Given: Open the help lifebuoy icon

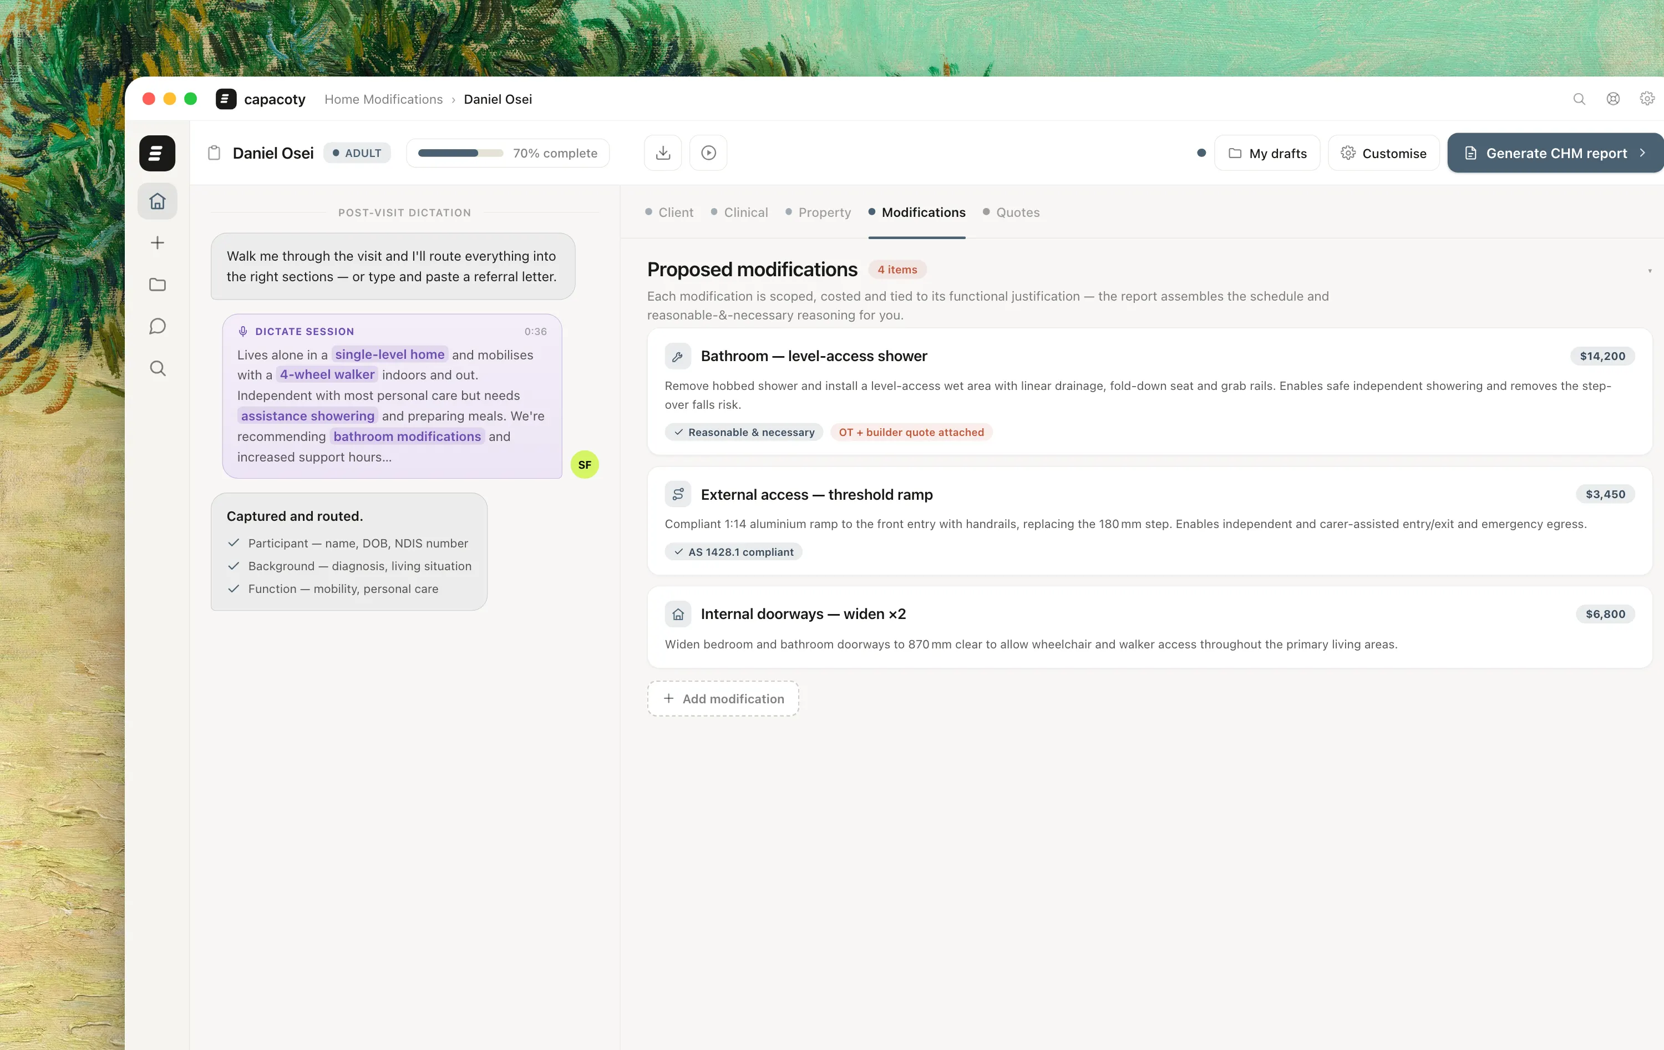Looking at the screenshot, I should (x=1613, y=99).
